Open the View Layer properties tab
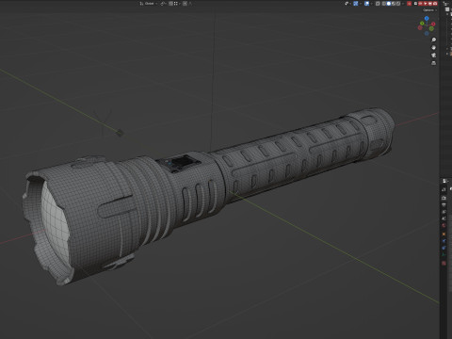The width and height of the screenshot is (452, 339). click(444, 212)
